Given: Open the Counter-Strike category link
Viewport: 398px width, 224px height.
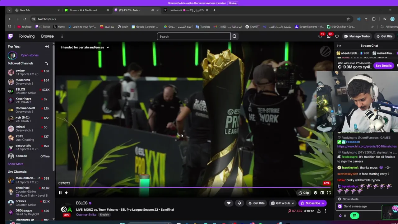Looking at the screenshot, I should click(x=86, y=215).
